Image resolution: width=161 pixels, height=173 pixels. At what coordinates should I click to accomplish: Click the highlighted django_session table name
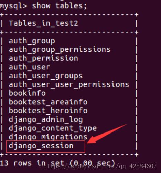(x=41, y=146)
